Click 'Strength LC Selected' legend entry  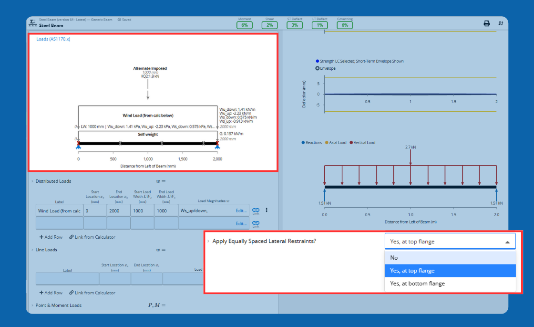tap(359, 62)
